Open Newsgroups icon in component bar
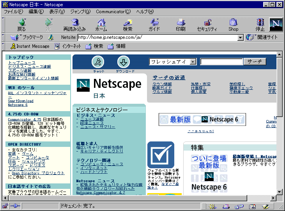The image size is (285, 211). 239,206
